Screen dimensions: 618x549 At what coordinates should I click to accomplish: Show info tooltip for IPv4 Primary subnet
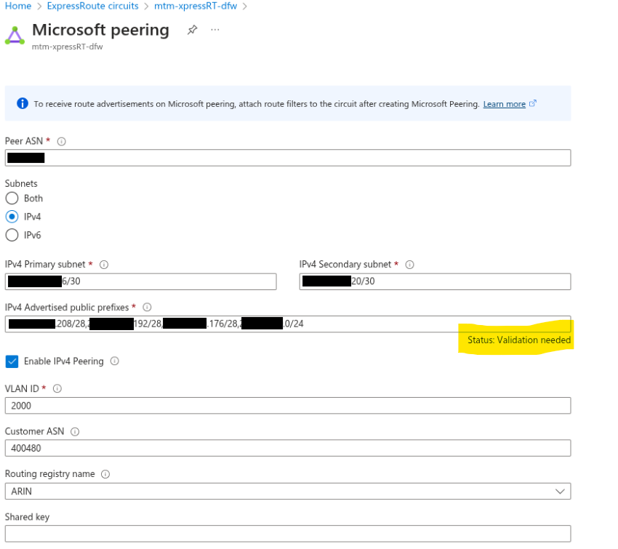click(104, 265)
